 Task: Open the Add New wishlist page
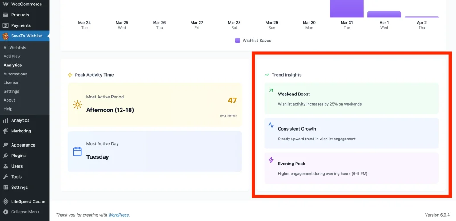click(12, 57)
